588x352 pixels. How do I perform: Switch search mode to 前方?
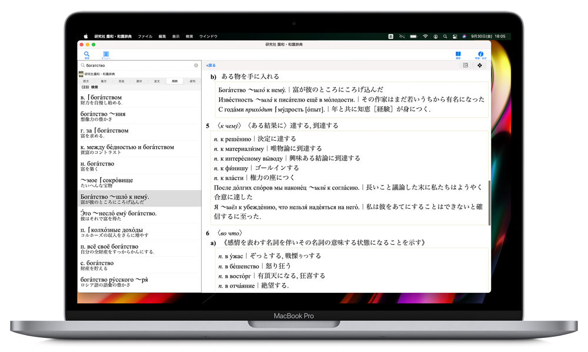click(x=86, y=81)
